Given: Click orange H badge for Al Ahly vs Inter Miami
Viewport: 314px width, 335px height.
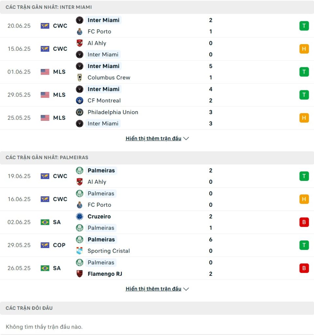Looking at the screenshot, I should coord(304,49).
